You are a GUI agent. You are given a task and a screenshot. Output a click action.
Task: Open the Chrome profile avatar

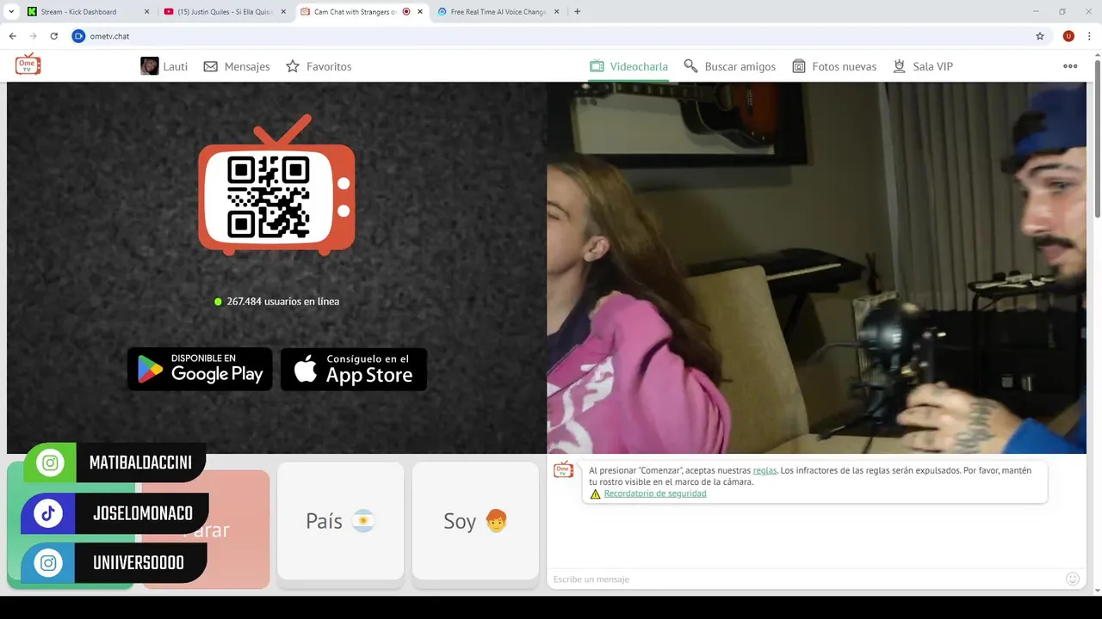1068,36
